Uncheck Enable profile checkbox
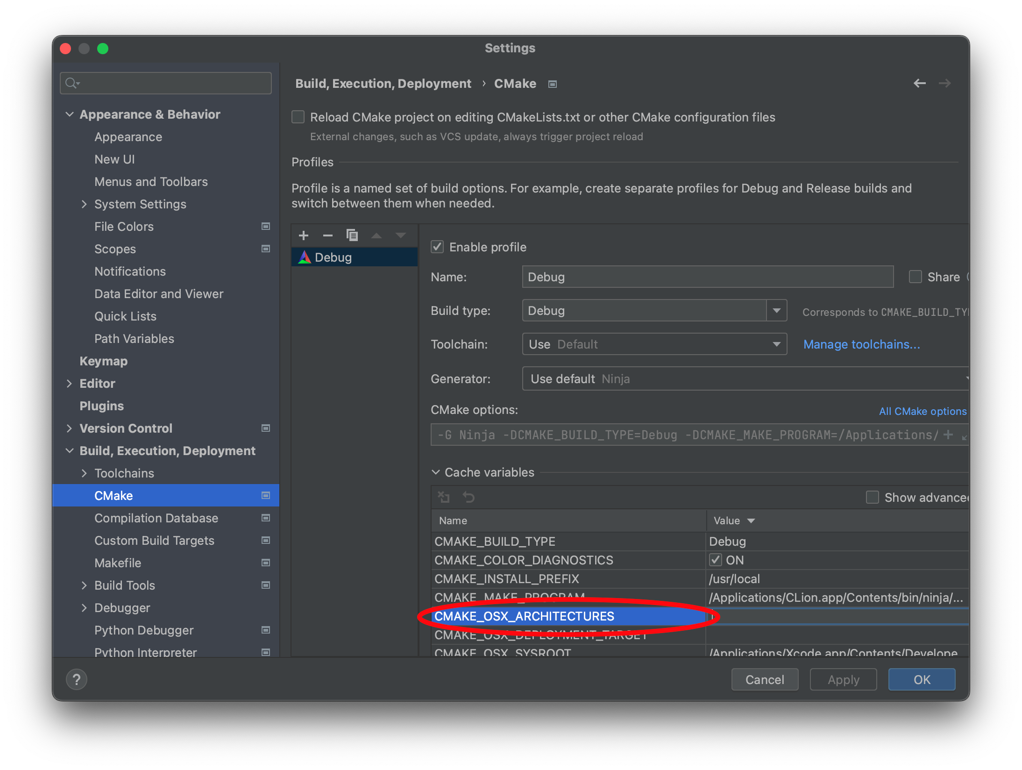This screenshot has width=1022, height=770. 437,247
